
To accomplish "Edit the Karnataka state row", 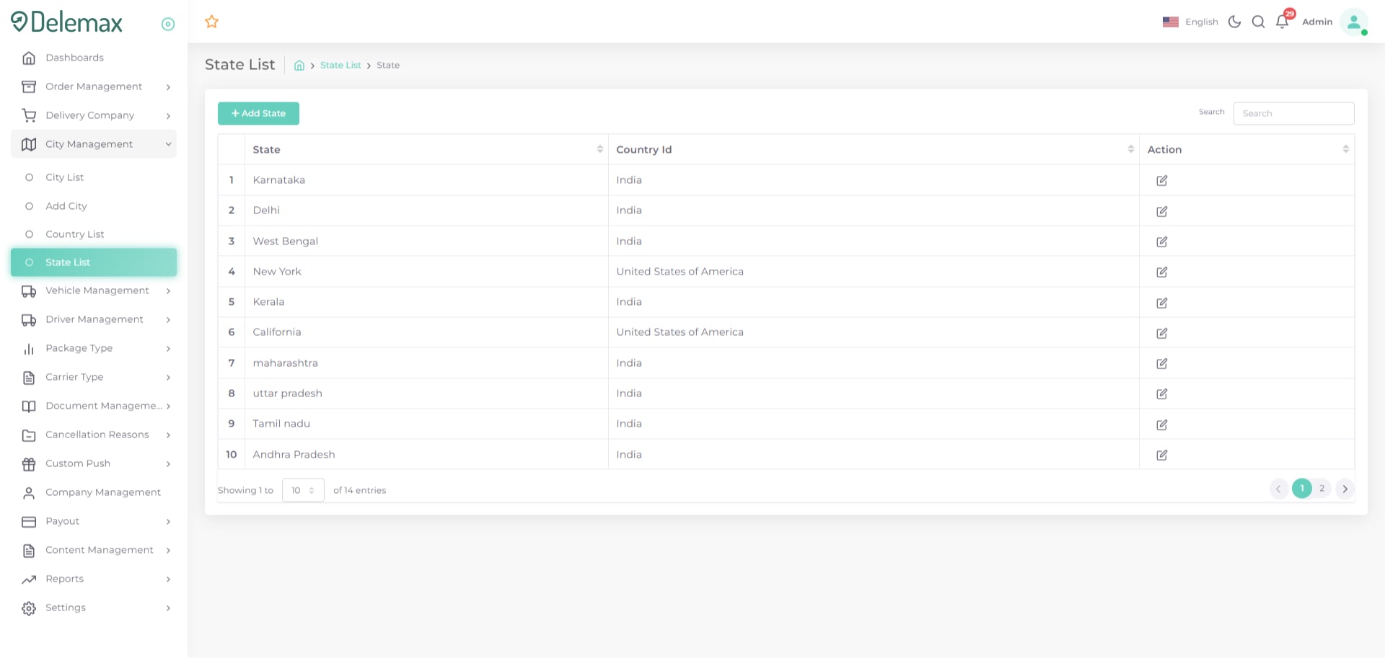I will coord(1162,181).
